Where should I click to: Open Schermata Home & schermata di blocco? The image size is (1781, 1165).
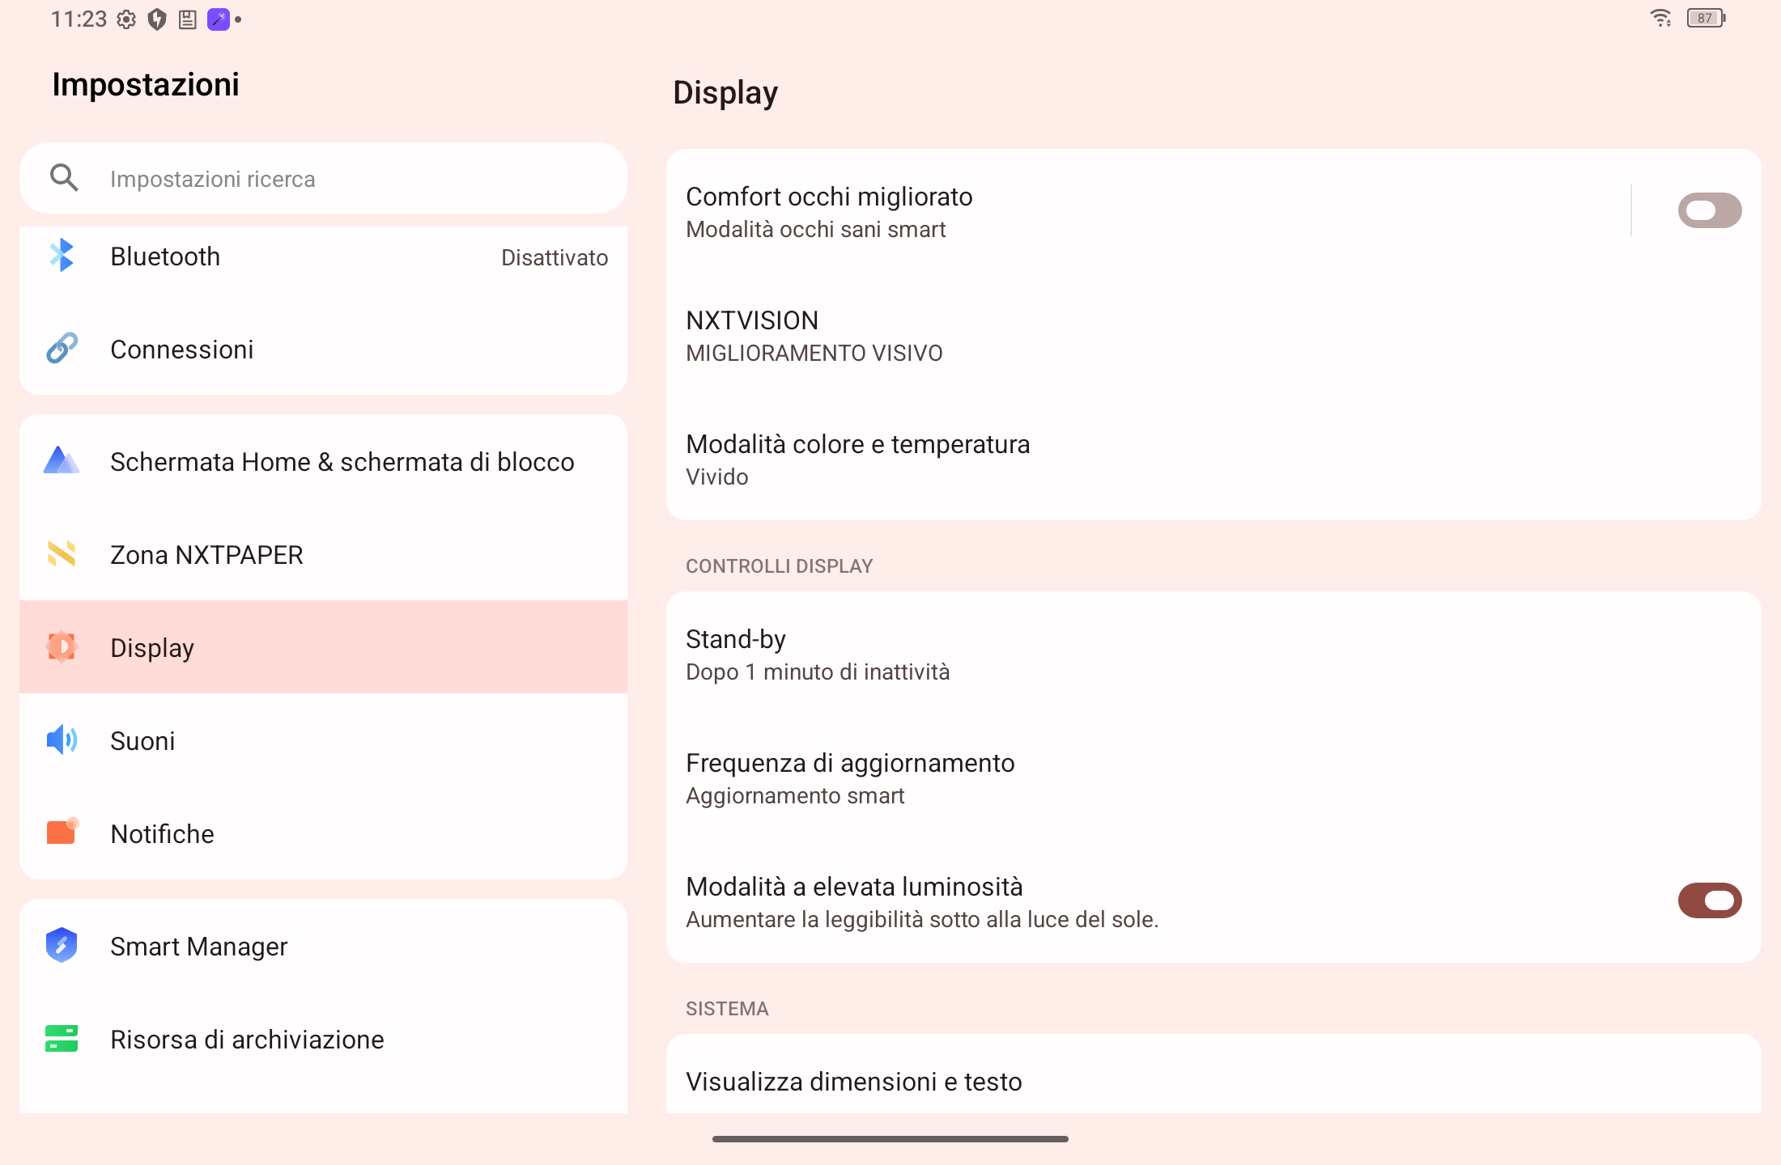coord(323,461)
